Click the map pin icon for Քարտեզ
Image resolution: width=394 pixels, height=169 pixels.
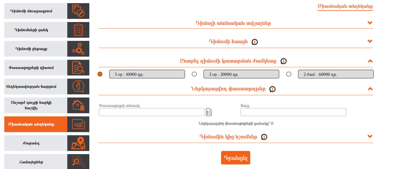[78, 143]
